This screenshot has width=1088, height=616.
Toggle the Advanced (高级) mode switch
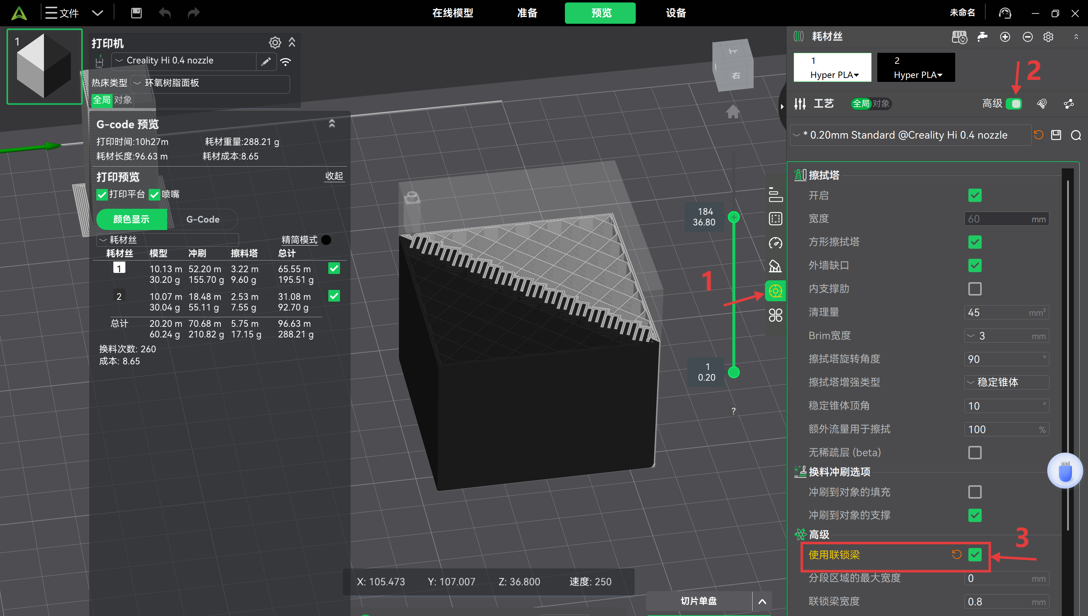[1014, 103]
